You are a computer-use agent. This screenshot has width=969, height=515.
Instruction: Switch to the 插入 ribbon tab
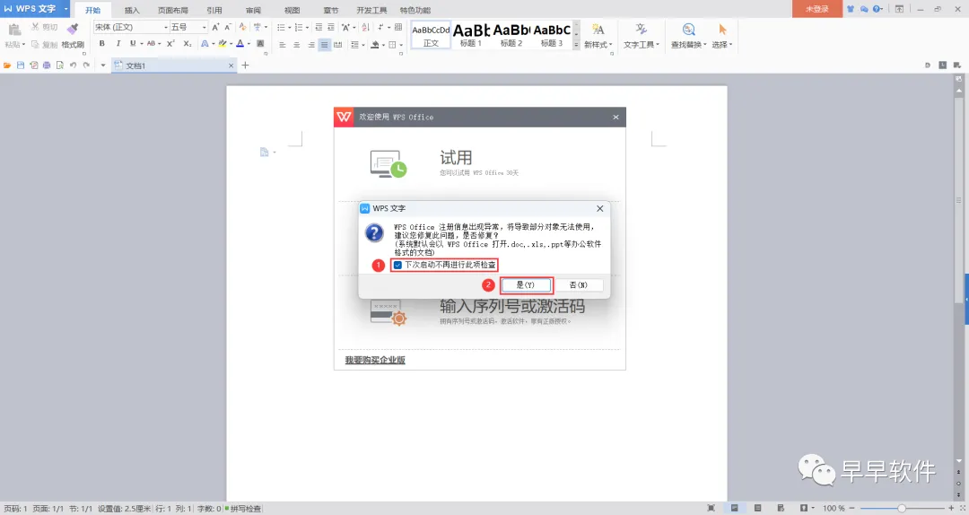132,10
